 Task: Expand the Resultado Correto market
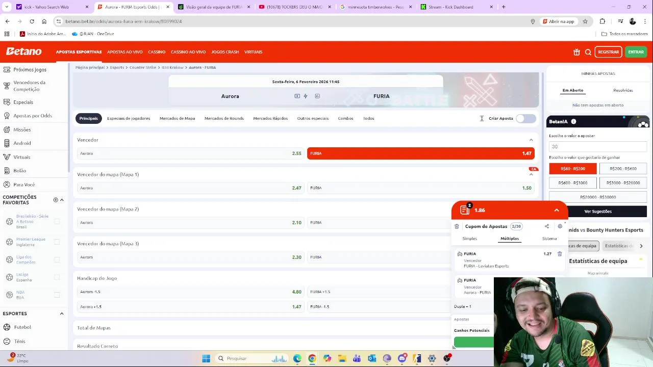(263, 346)
